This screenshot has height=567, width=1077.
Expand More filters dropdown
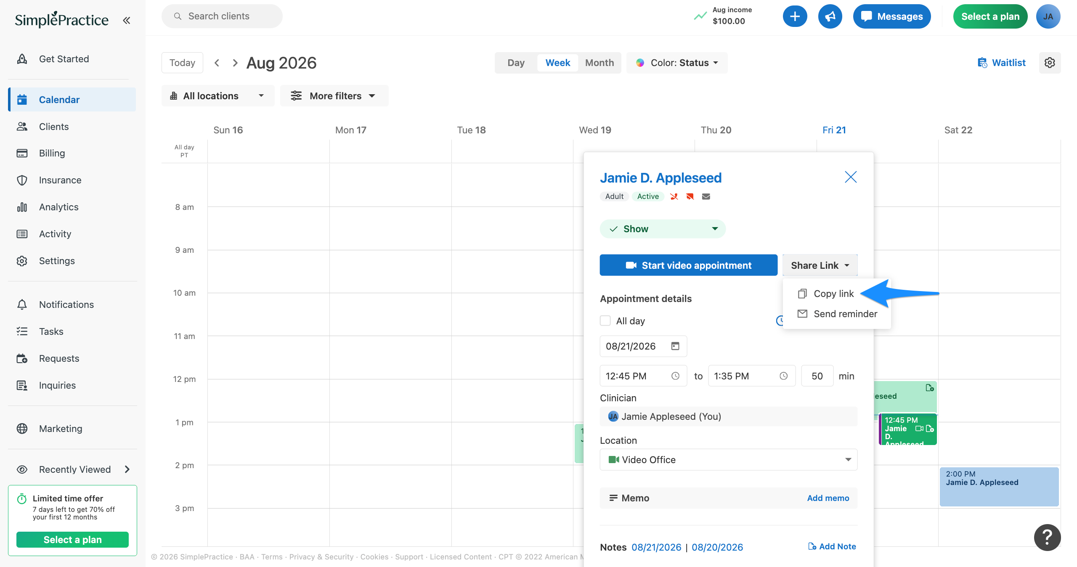(x=334, y=96)
